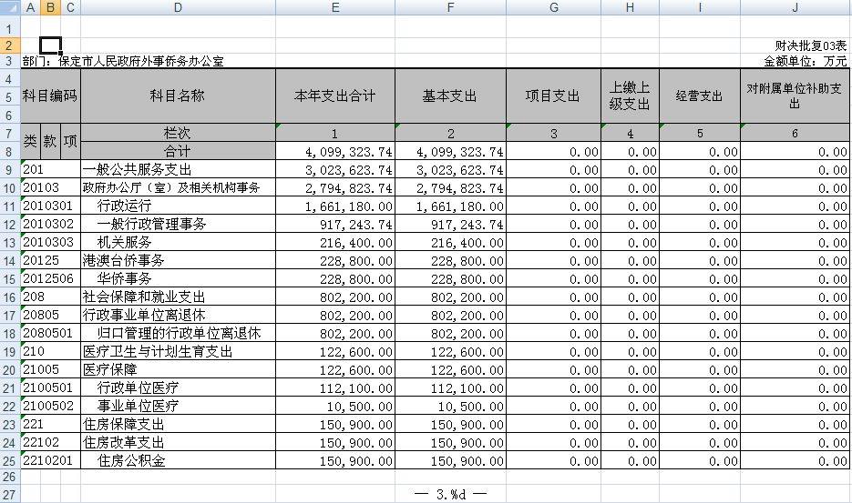Select the row 25 header
The width and height of the screenshot is (852, 503).
(x=9, y=461)
